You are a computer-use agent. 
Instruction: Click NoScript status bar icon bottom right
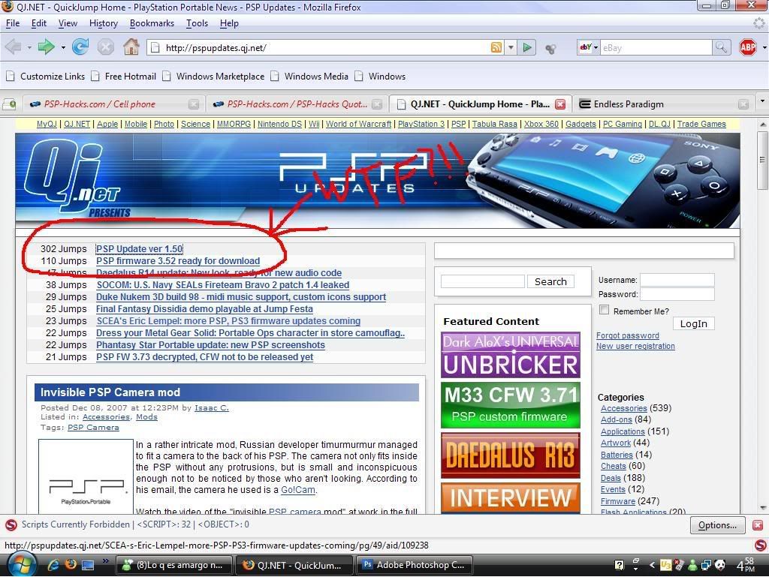[761, 545]
